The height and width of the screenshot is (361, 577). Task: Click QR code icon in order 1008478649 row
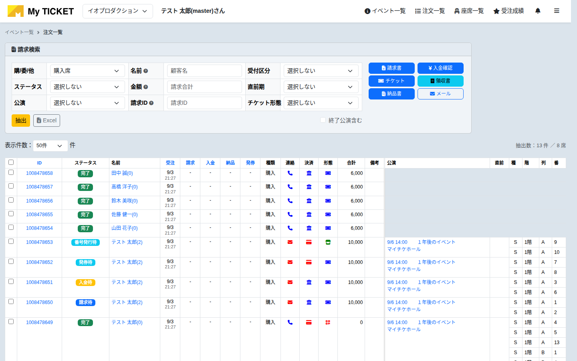[328, 322]
